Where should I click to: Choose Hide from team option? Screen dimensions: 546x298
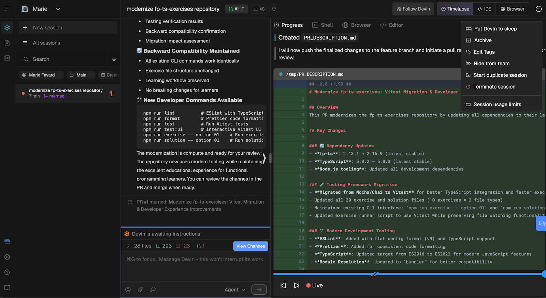tap(502, 64)
